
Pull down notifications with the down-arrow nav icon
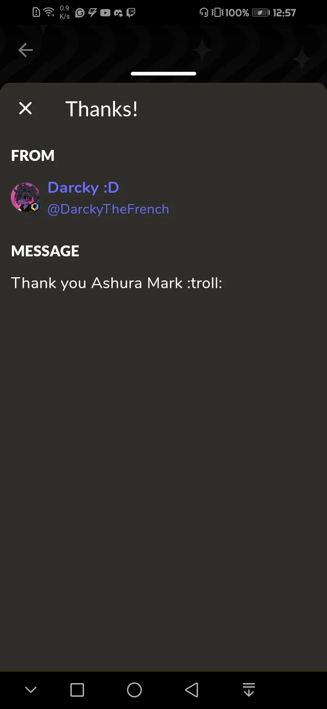tap(249, 689)
